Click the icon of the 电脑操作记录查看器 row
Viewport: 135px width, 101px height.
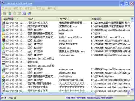tap(4, 23)
